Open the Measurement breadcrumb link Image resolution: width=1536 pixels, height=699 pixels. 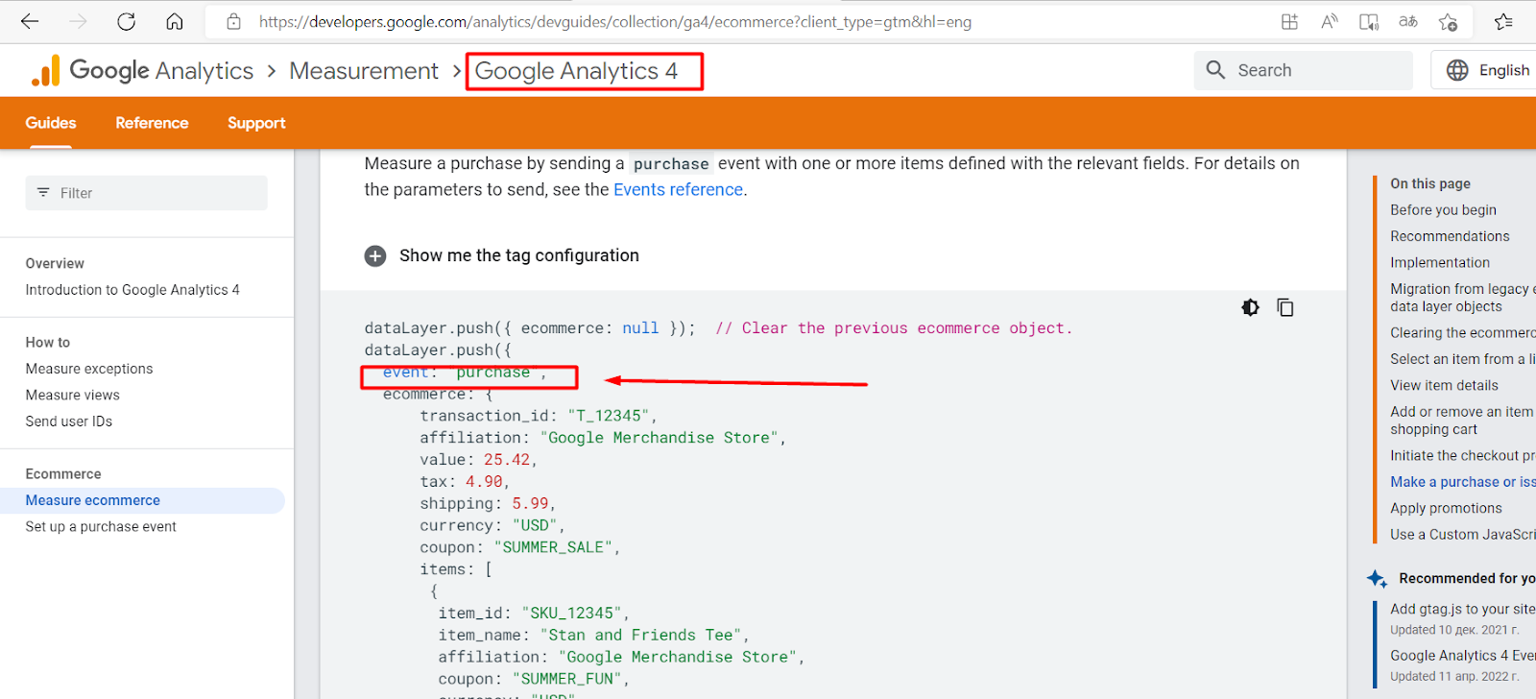(363, 70)
